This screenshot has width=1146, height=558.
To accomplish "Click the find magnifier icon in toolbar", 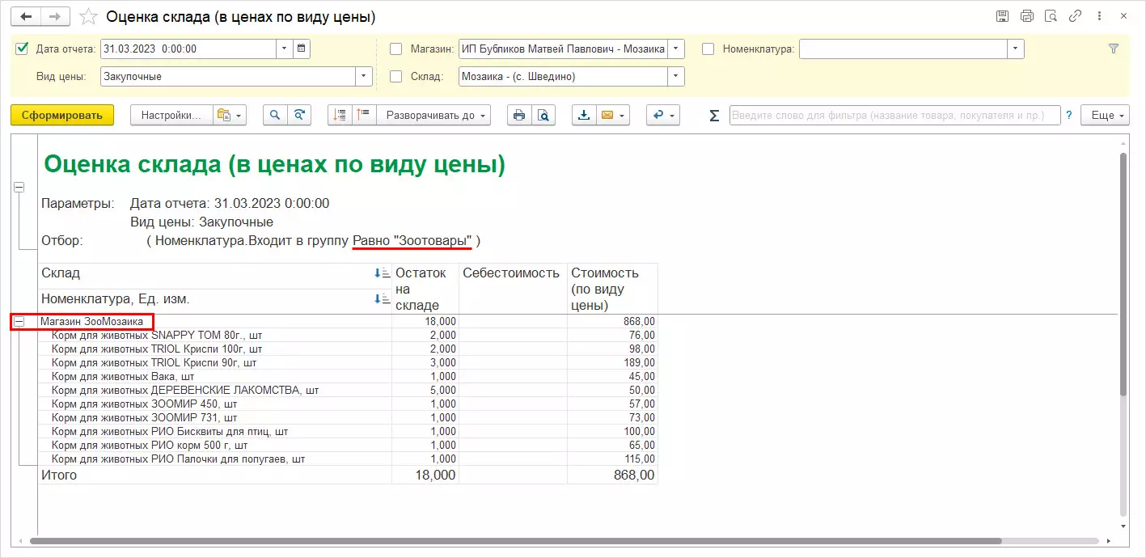I will point(275,116).
